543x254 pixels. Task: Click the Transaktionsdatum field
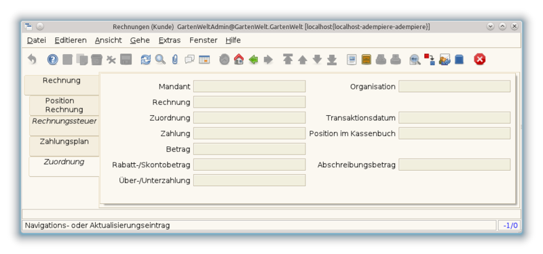[454, 117]
